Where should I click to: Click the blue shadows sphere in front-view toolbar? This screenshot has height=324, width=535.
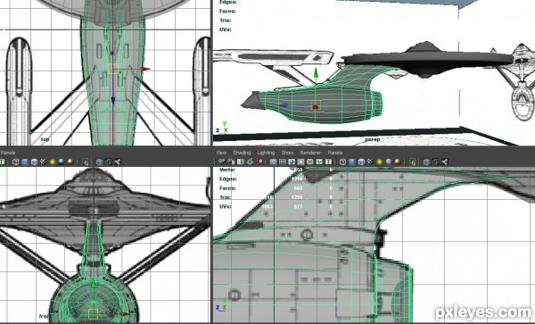pyautogui.click(x=62, y=162)
